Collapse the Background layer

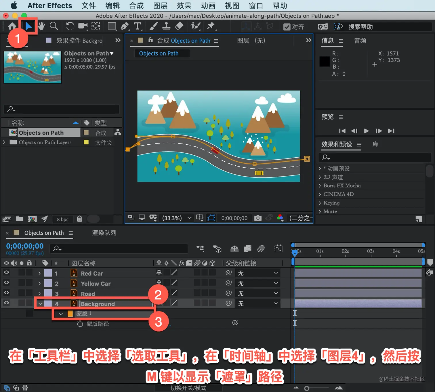[x=40, y=304]
